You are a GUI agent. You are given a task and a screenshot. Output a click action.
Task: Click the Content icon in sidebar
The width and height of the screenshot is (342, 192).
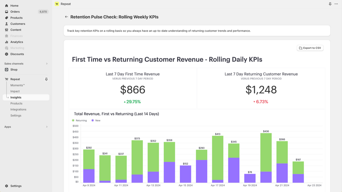pyautogui.click(x=7, y=30)
